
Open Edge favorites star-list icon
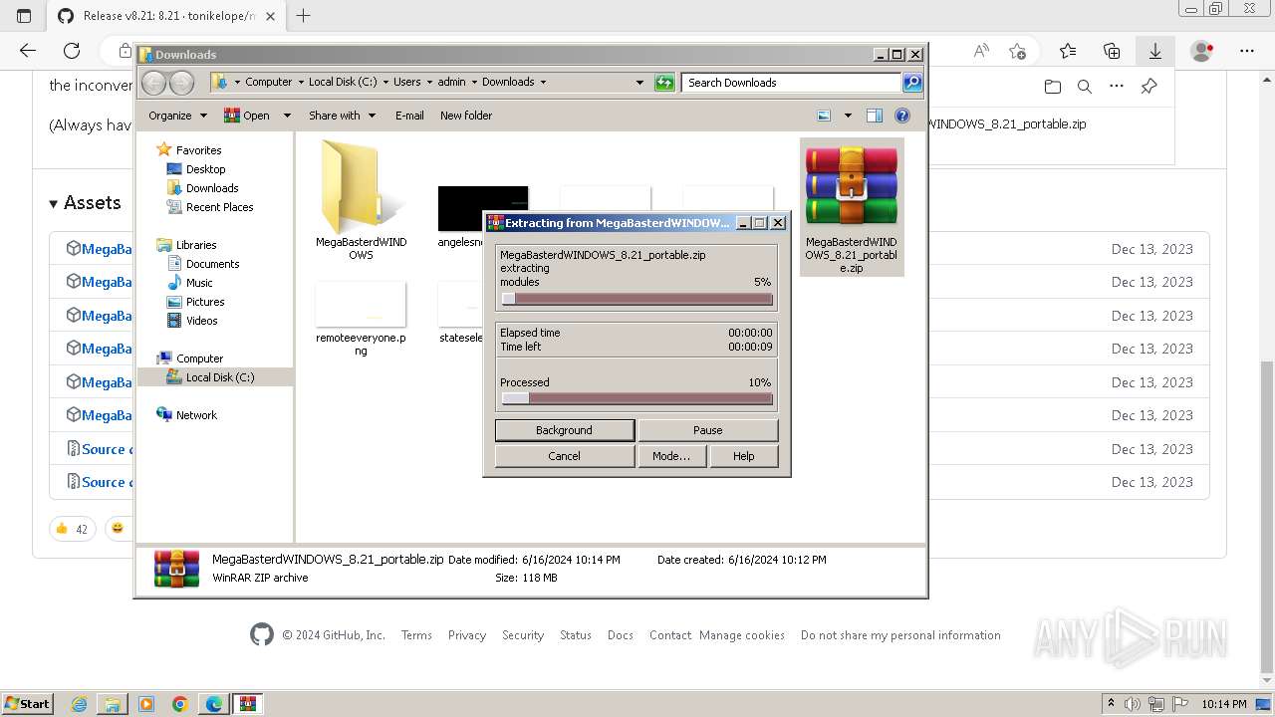click(1068, 51)
